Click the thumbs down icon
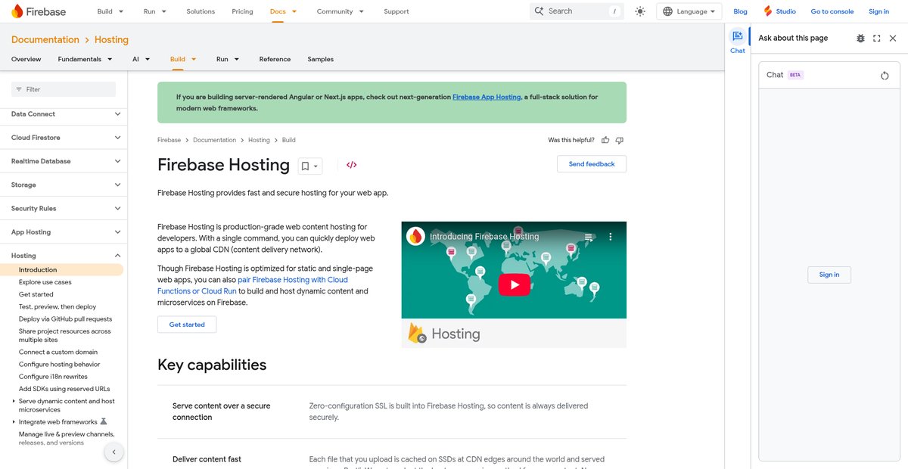Image resolution: width=908 pixels, height=469 pixels. click(620, 140)
